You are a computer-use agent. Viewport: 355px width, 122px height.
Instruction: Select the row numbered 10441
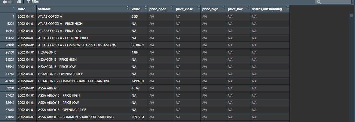(8, 31)
